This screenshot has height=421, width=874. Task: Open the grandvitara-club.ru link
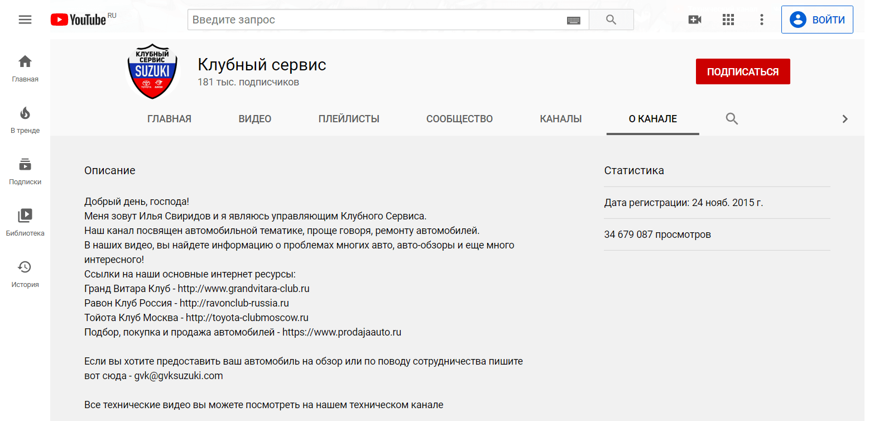click(243, 289)
